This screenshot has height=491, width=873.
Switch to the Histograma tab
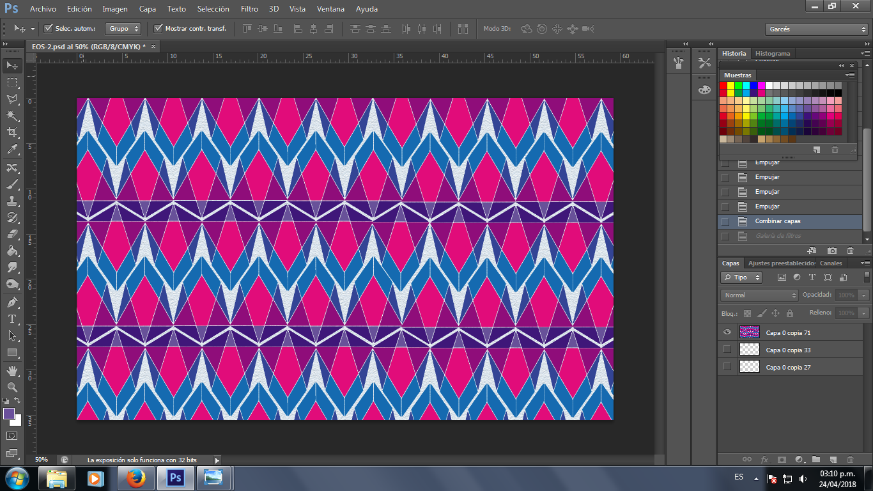[x=772, y=53]
